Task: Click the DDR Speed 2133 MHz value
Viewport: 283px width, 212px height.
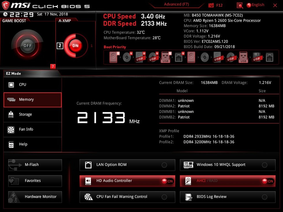Action: [x=154, y=24]
